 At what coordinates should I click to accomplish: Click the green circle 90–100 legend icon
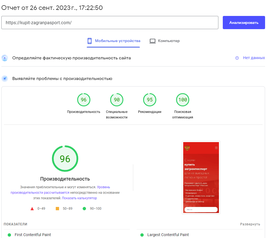[x=84, y=209]
